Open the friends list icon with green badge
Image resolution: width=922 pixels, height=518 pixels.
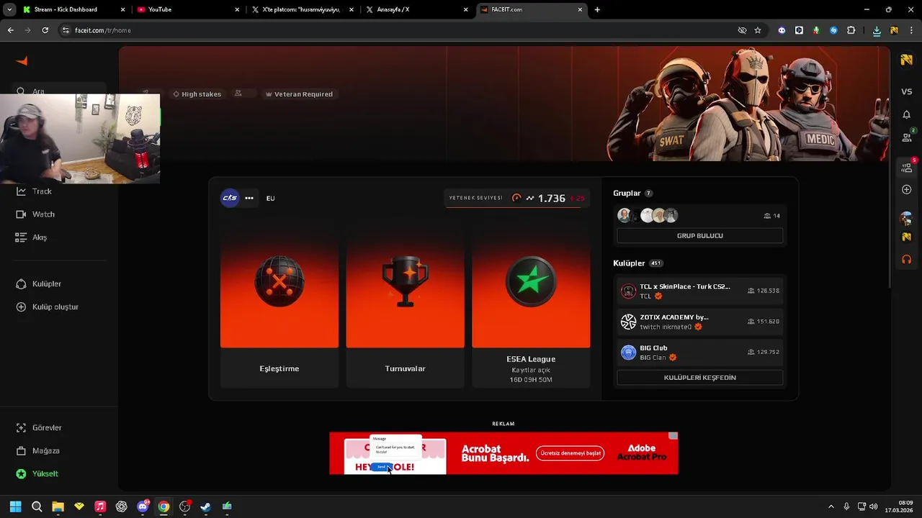pyautogui.click(x=907, y=137)
